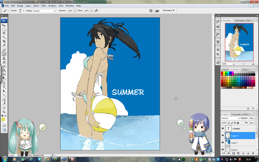Viewport: 259px width, 162px height.
Task: Open the layer Fill slider arrow
Action: coord(256,123)
